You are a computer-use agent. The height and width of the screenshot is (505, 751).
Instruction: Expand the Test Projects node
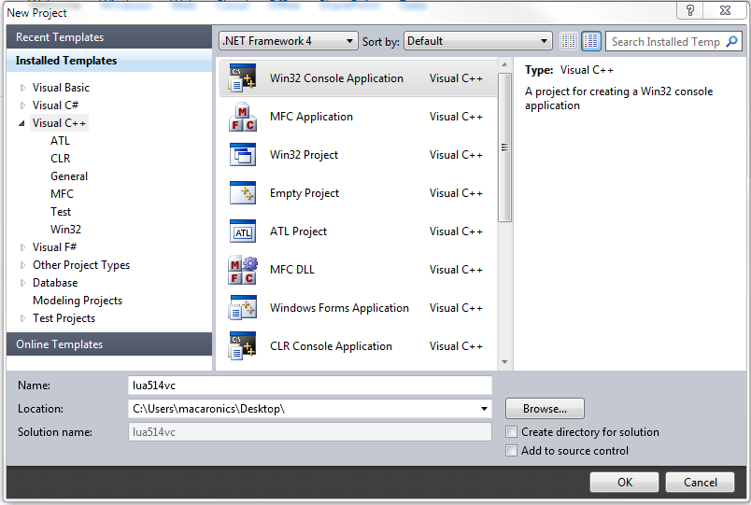pyautogui.click(x=22, y=318)
